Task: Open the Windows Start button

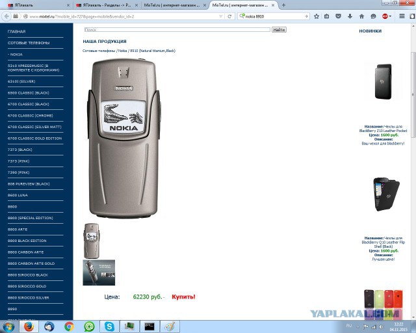Action: (8, 326)
